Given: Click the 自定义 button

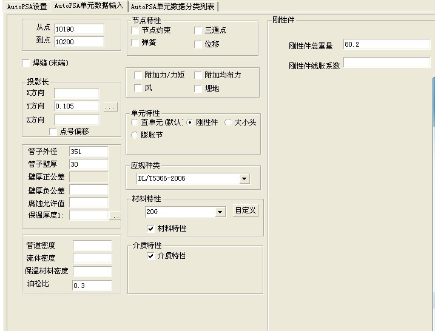Looking at the screenshot, I should pos(246,211).
